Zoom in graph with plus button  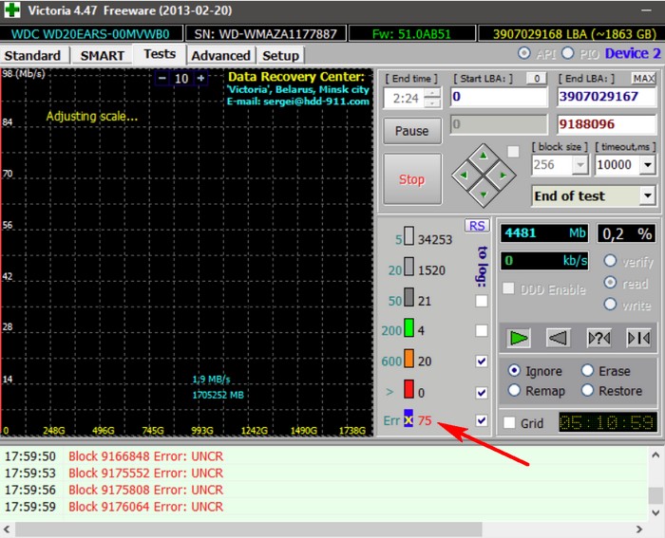click(200, 78)
